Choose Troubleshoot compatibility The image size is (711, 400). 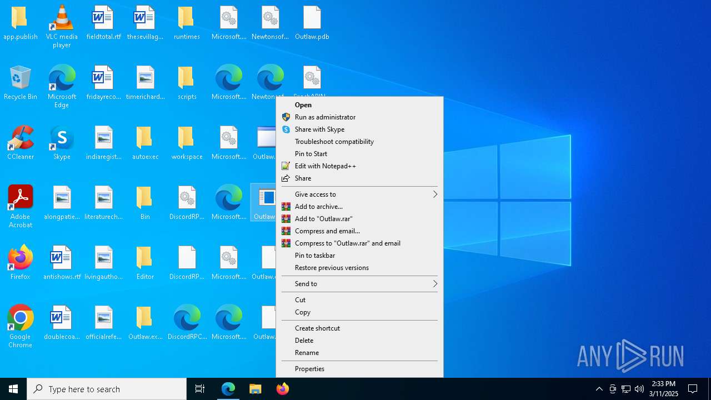tap(359, 142)
